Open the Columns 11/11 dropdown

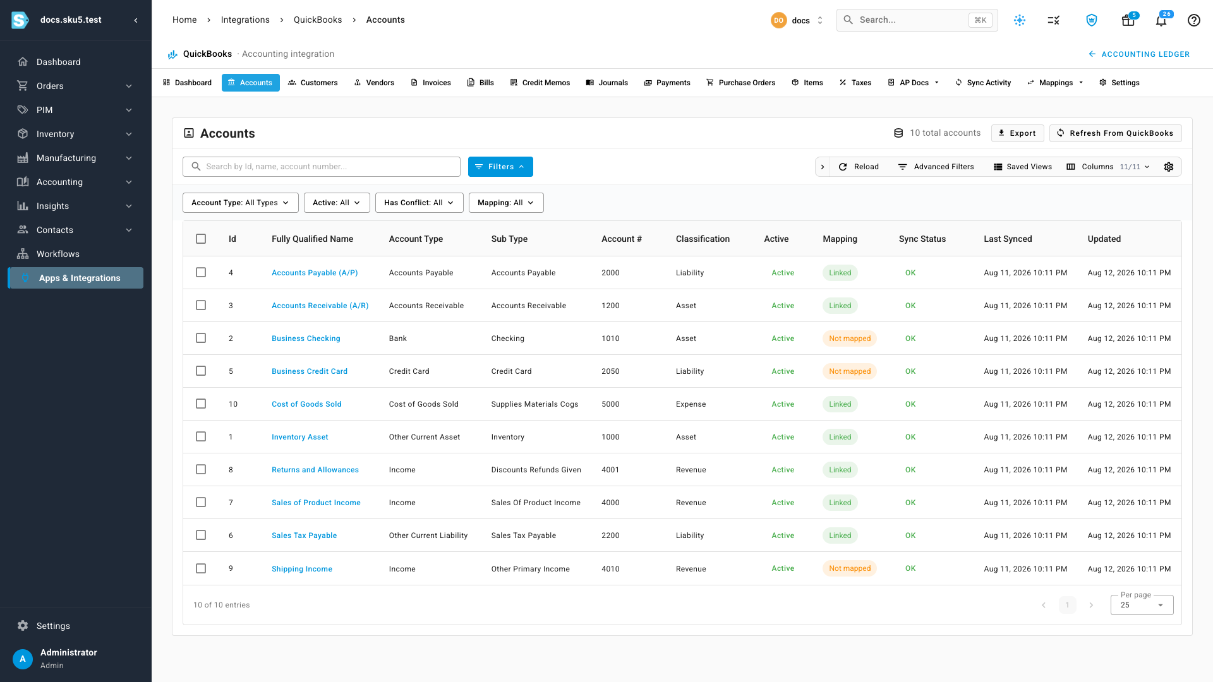coord(1108,167)
